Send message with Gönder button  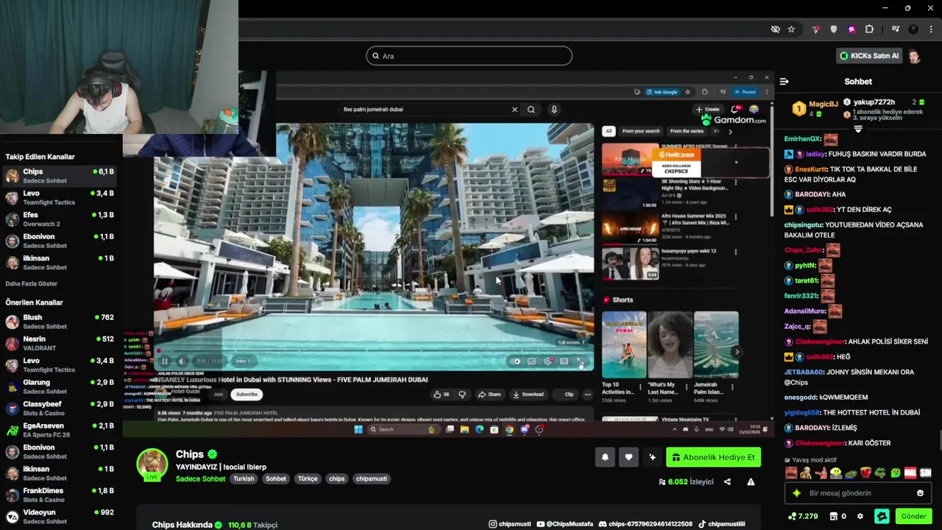(913, 516)
